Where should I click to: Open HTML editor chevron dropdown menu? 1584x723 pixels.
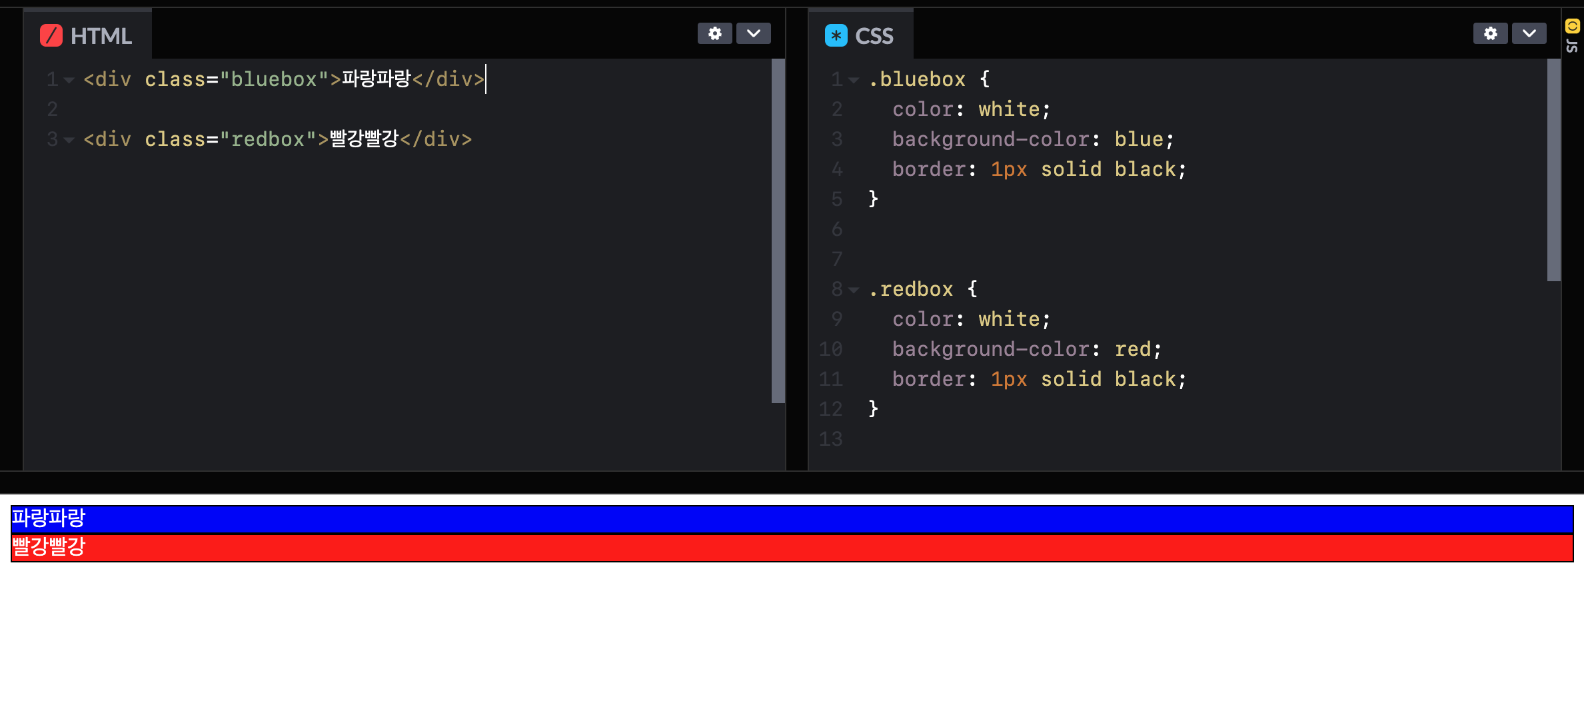(753, 33)
